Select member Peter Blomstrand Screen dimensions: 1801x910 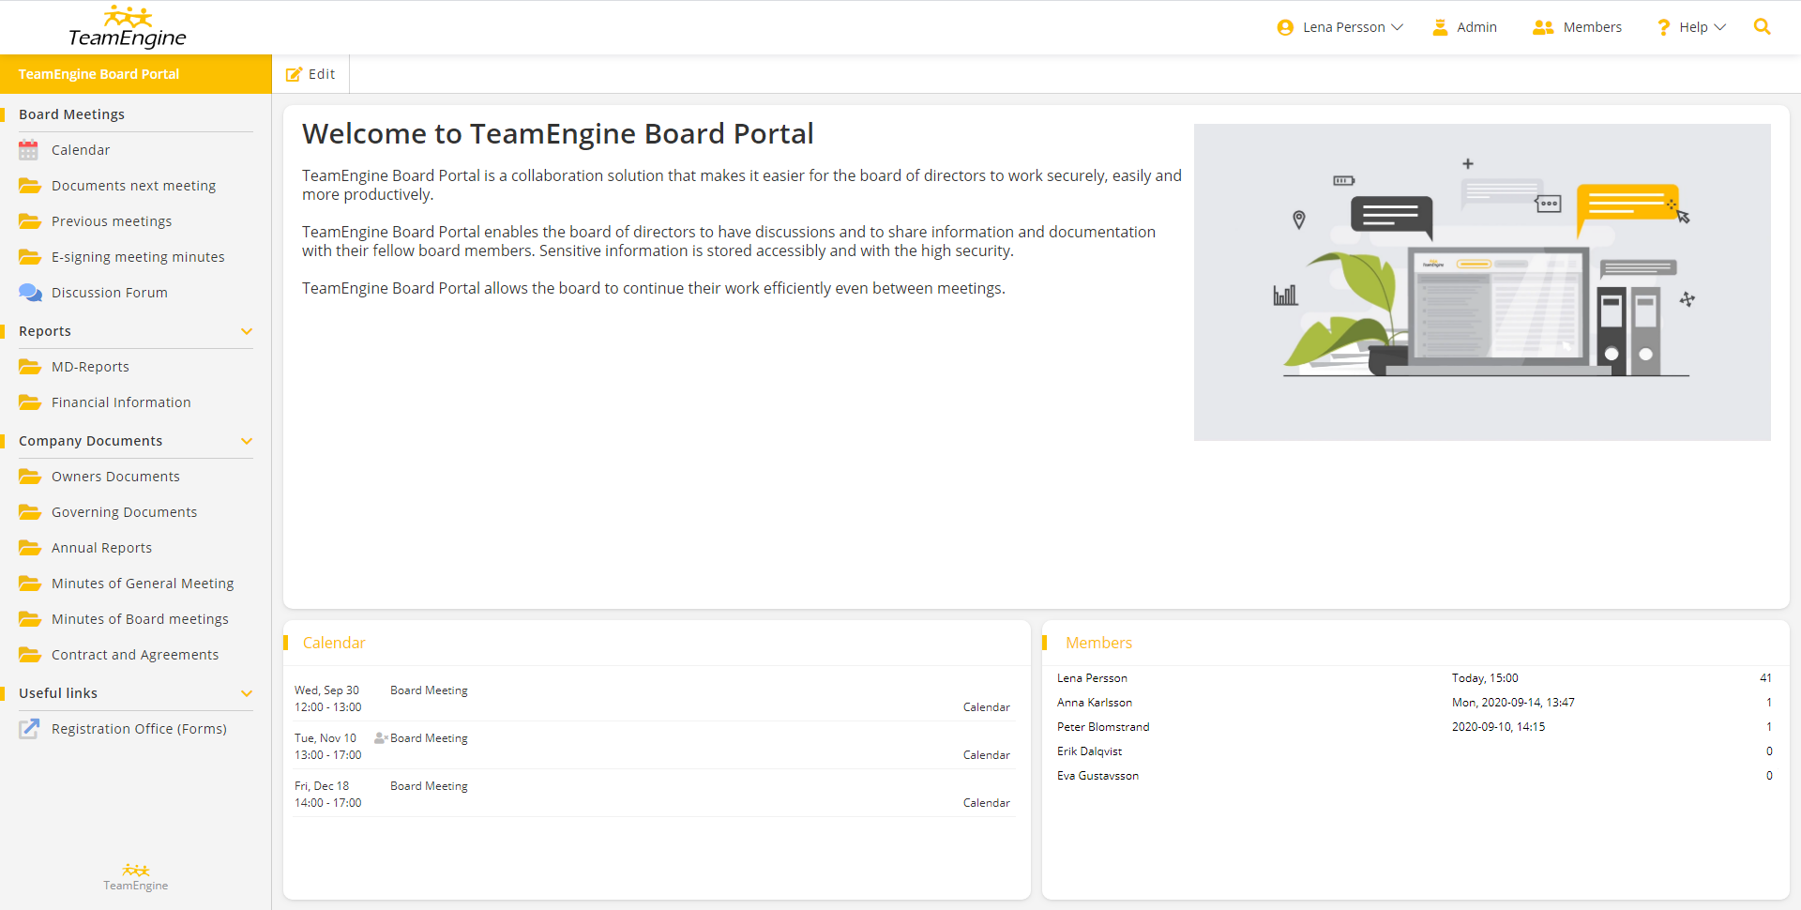click(1103, 727)
